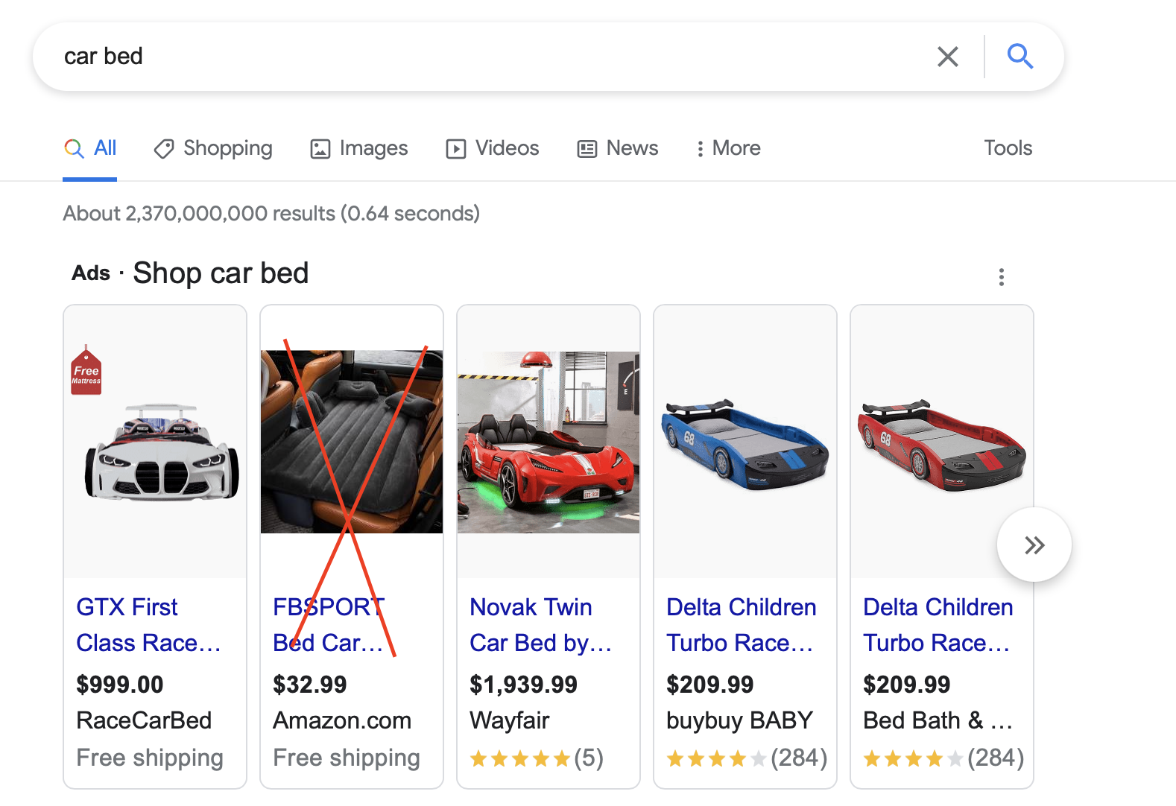This screenshot has width=1176, height=806.
Task: Click the red Novak car bed photo
Action: [549, 442]
